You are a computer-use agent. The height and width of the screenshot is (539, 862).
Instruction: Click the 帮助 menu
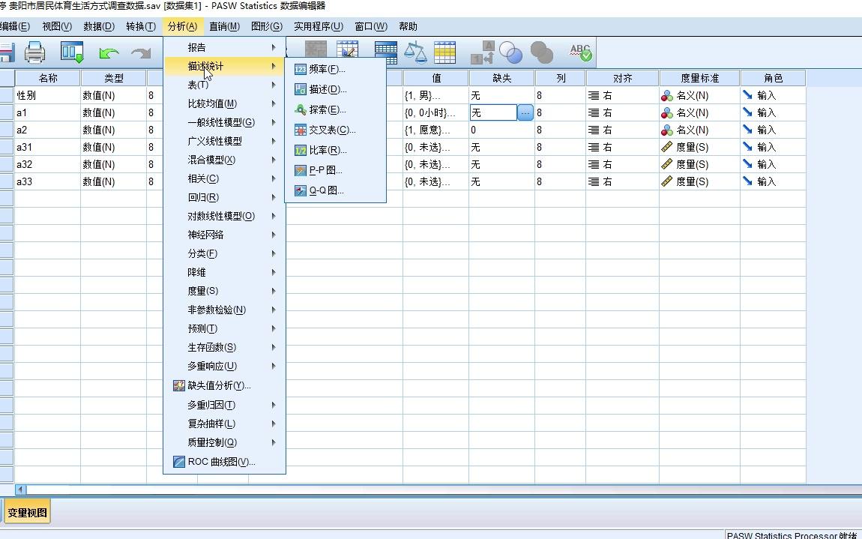(408, 26)
